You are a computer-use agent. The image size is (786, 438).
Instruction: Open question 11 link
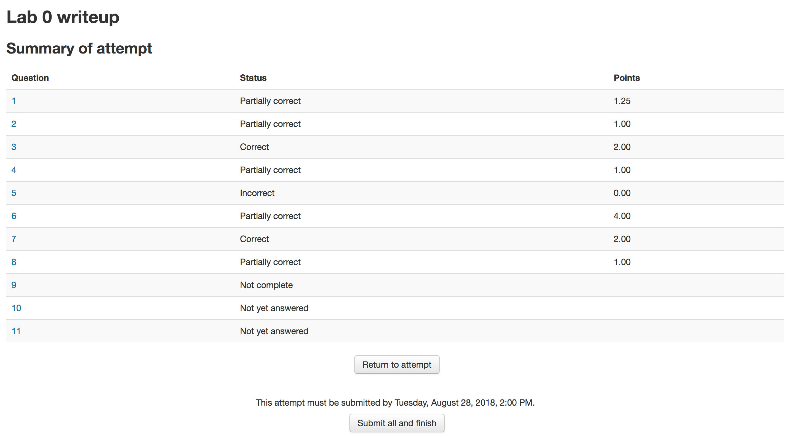coord(16,331)
